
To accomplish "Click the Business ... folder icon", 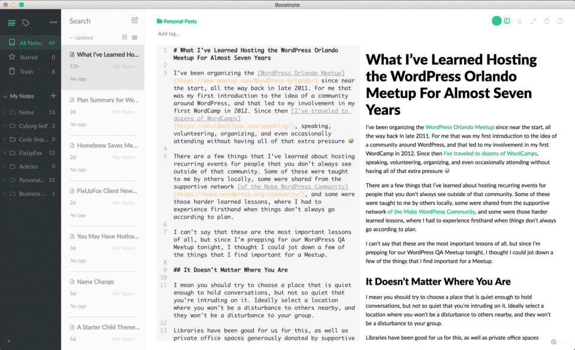I will click(13, 194).
